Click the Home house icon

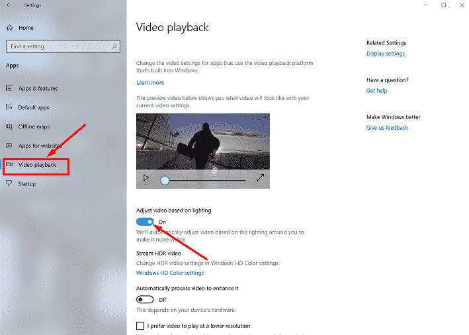(x=9, y=28)
